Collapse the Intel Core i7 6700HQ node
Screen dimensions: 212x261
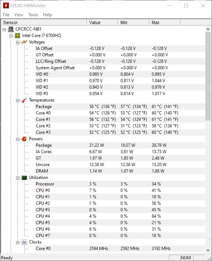11,36
